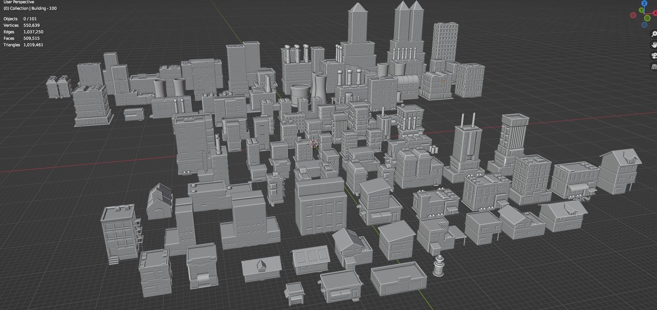
Task: Snap view to negative X axis circle
Action: [633, 15]
